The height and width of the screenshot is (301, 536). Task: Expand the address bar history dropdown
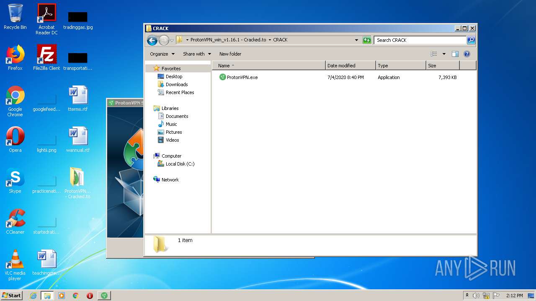click(x=356, y=40)
